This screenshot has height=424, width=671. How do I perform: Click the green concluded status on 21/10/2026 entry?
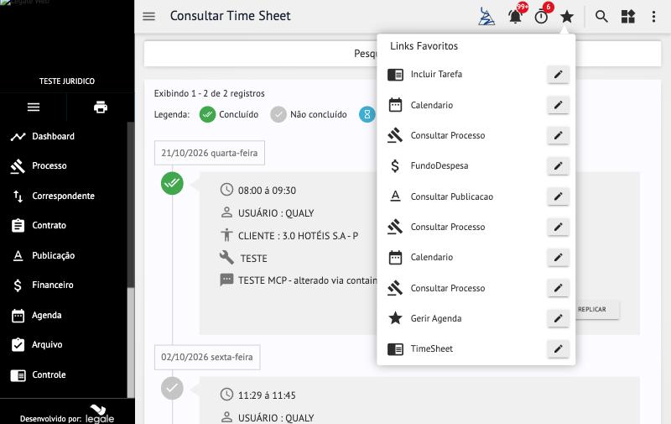(172, 183)
